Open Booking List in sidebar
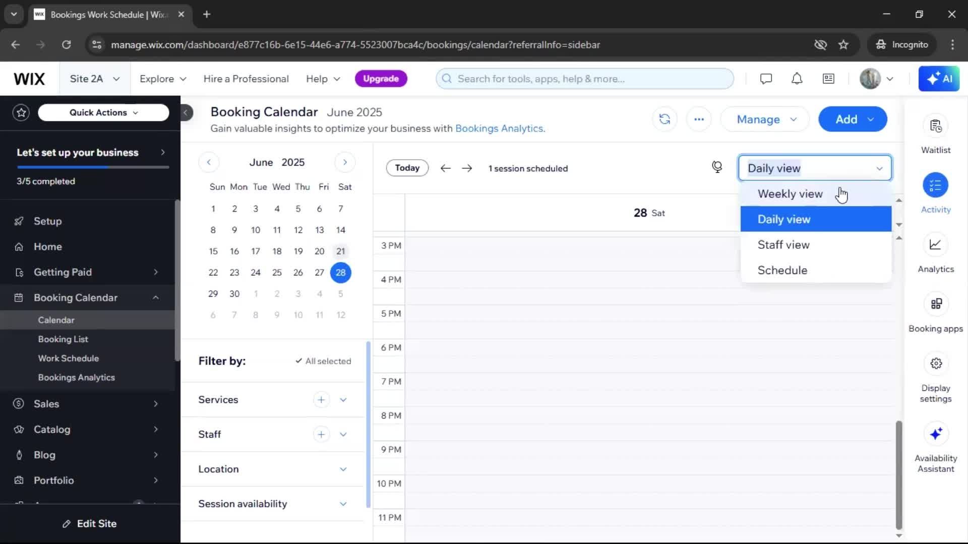The image size is (968, 544). coord(63,339)
